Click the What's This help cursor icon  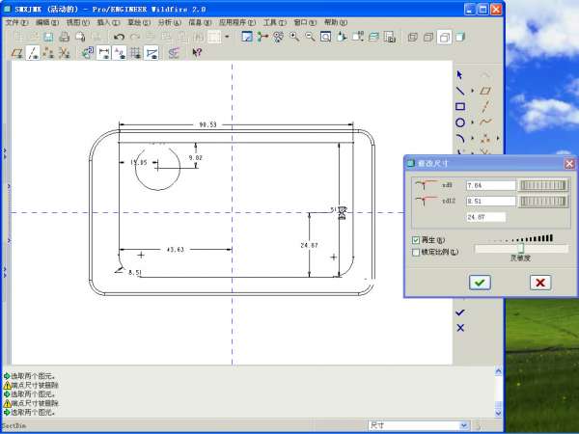point(197,52)
